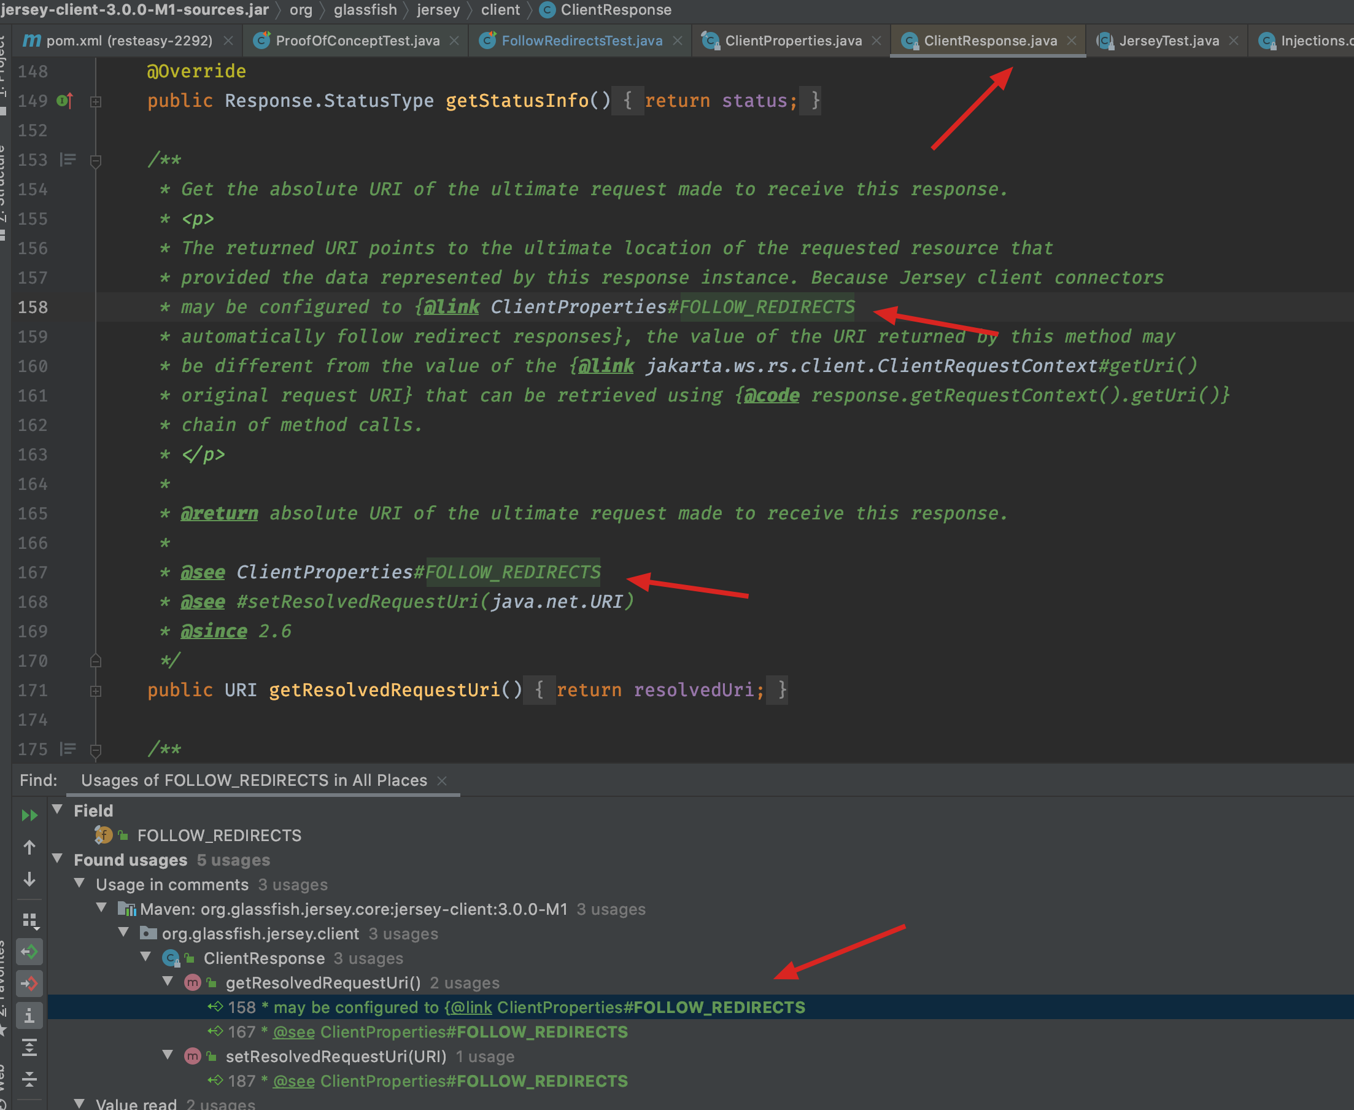Toggle the Show Read Access filter button
The height and width of the screenshot is (1110, 1354).
click(x=29, y=952)
